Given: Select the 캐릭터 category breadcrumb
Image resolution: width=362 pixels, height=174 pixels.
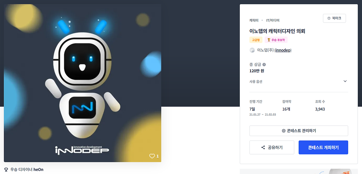Looking at the screenshot, I should pos(254,20).
